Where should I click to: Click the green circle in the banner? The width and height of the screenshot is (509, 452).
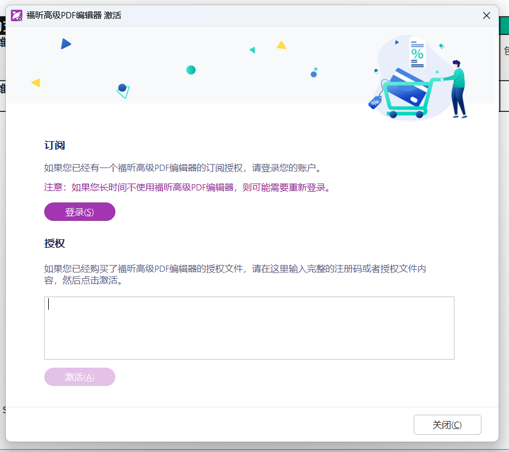pos(191,70)
